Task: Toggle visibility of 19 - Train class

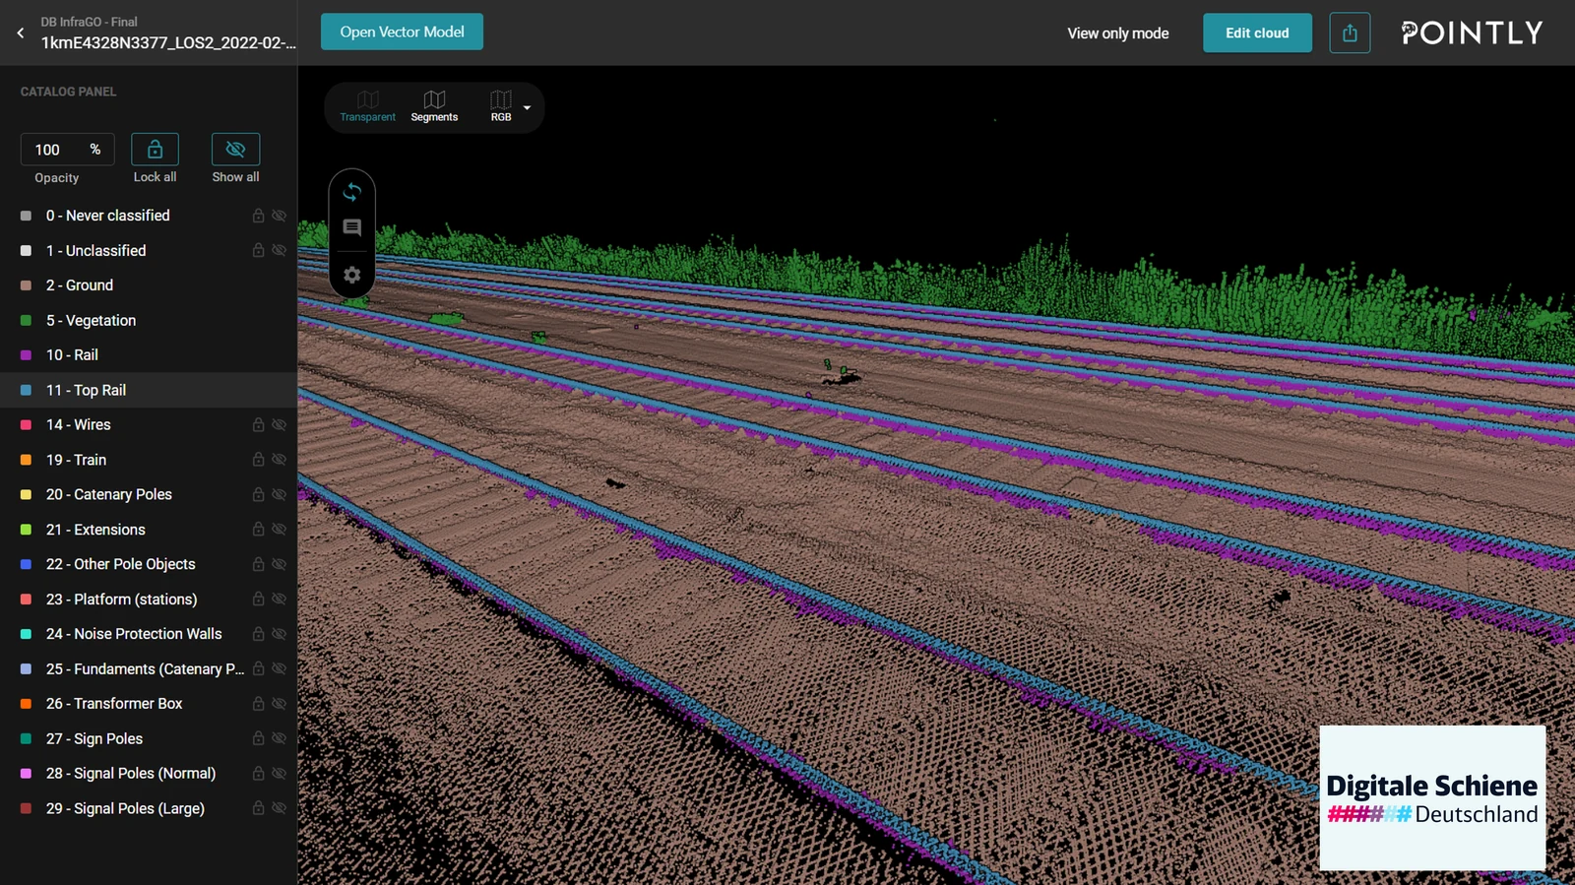Action: click(279, 460)
